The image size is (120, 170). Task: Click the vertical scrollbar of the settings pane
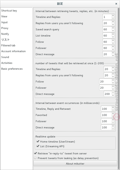(x=119, y=76)
